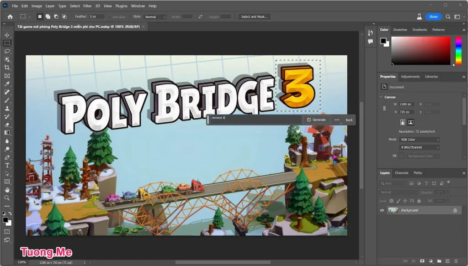This screenshot has height=266, width=468.
Task: Select the Eraser tool
Action: pyautogui.click(x=7, y=125)
